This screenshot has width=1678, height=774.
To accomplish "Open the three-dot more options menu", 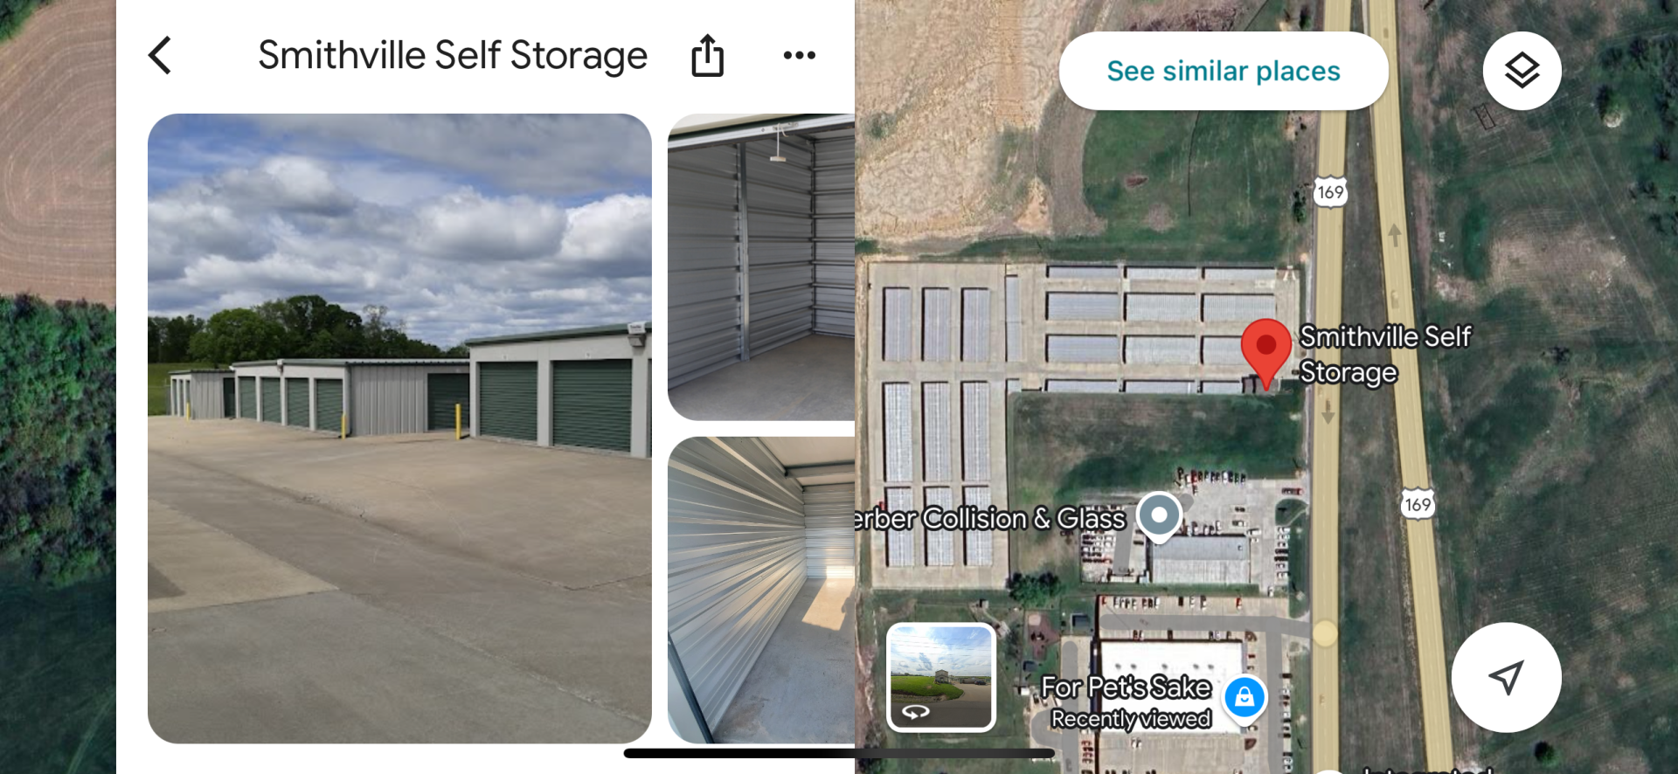I will 799,55.
